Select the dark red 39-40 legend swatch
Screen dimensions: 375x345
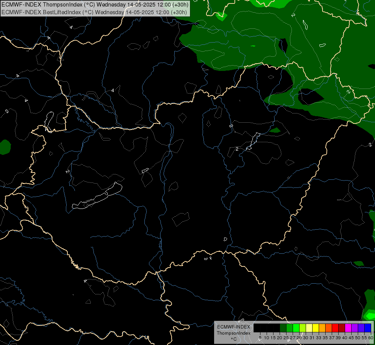342,328
